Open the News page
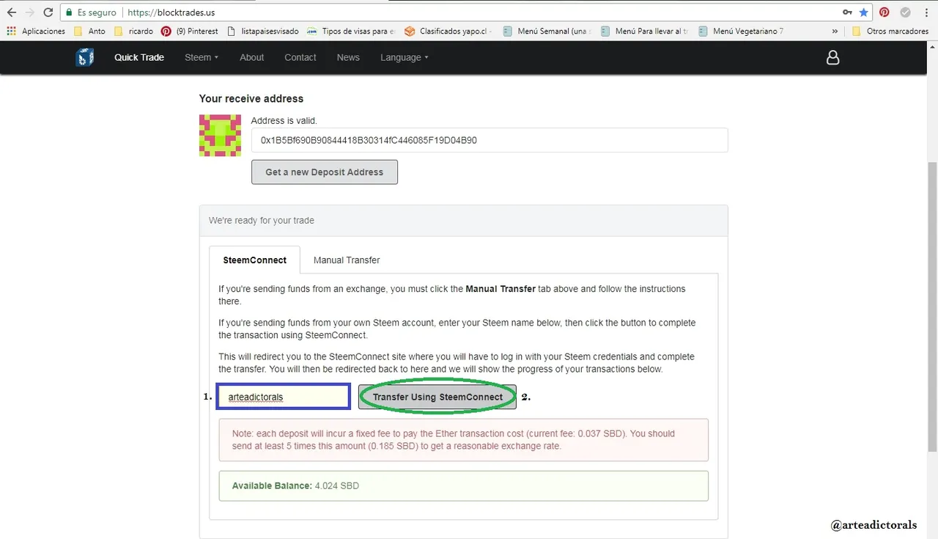The height and width of the screenshot is (539, 938). pos(348,57)
